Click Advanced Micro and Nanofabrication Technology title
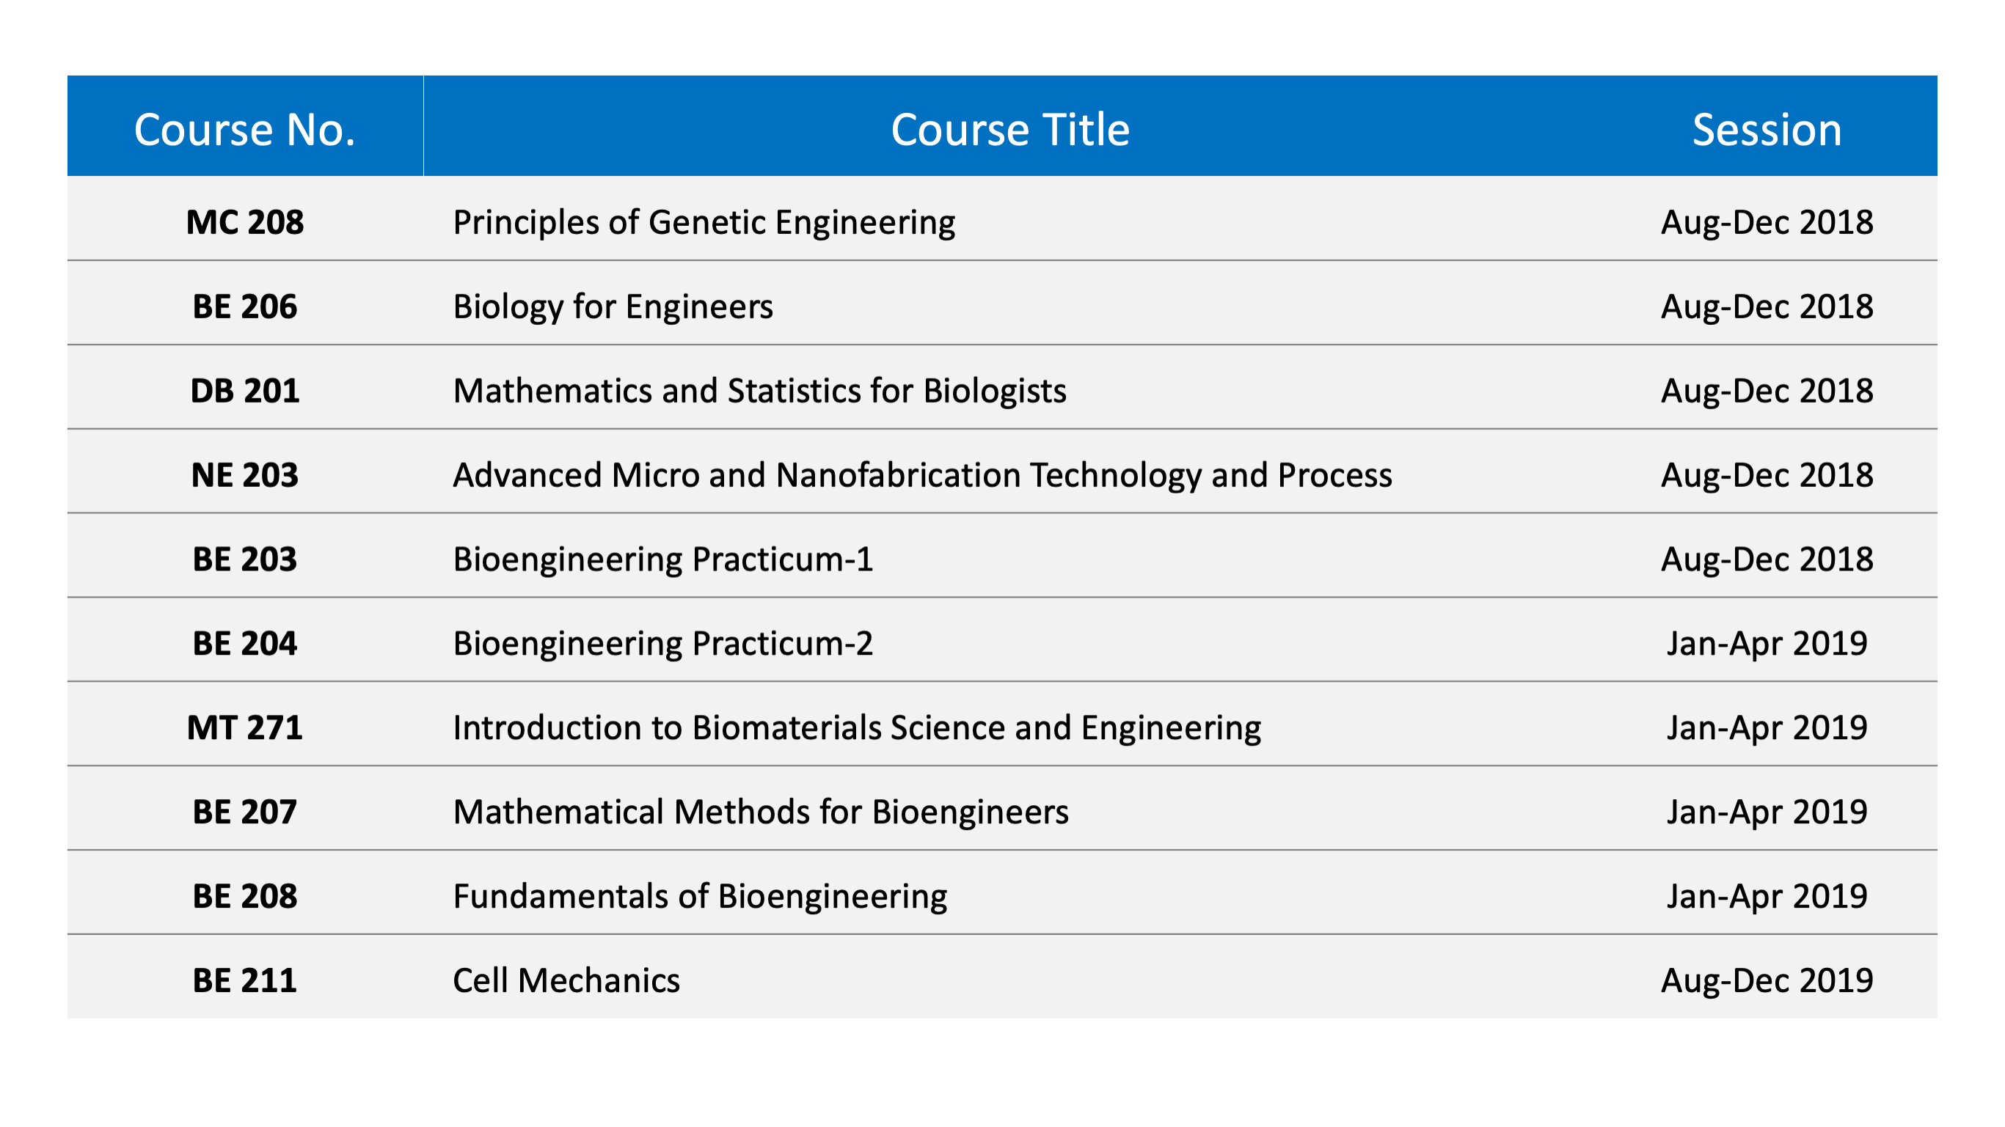2005x1127 pixels. (x=921, y=475)
